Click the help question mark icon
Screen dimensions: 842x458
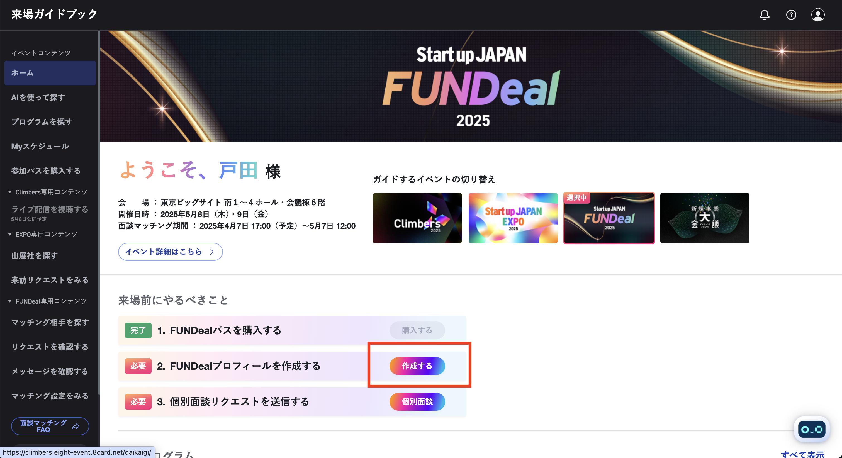(x=791, y=15)
